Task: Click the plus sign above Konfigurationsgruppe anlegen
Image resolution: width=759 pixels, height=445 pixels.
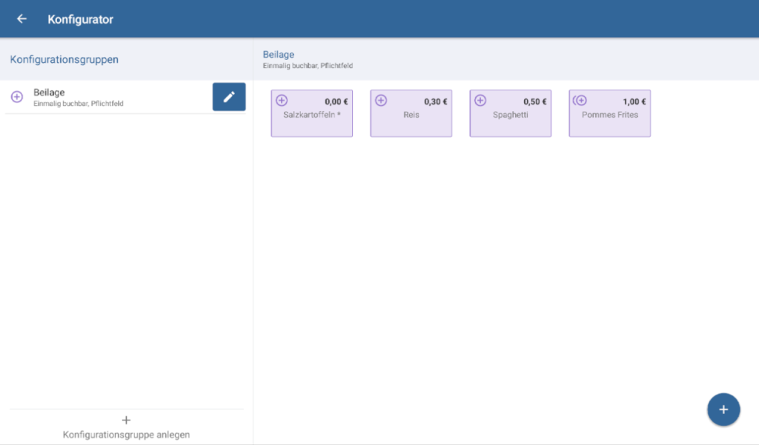Action: tap(126, 420)
